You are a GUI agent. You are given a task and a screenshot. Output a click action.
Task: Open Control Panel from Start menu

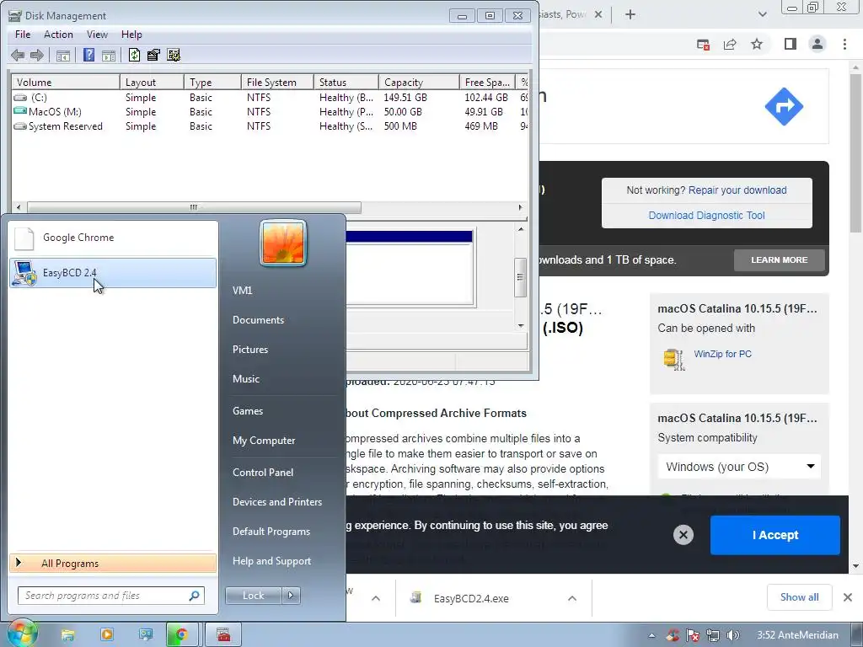(263, 473)
